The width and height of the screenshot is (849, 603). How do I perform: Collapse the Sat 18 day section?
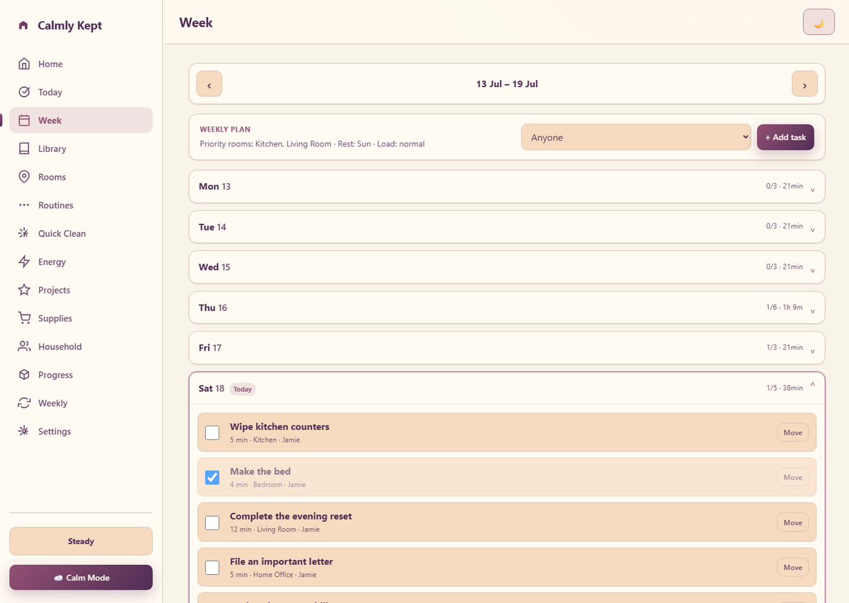point(507,388)
